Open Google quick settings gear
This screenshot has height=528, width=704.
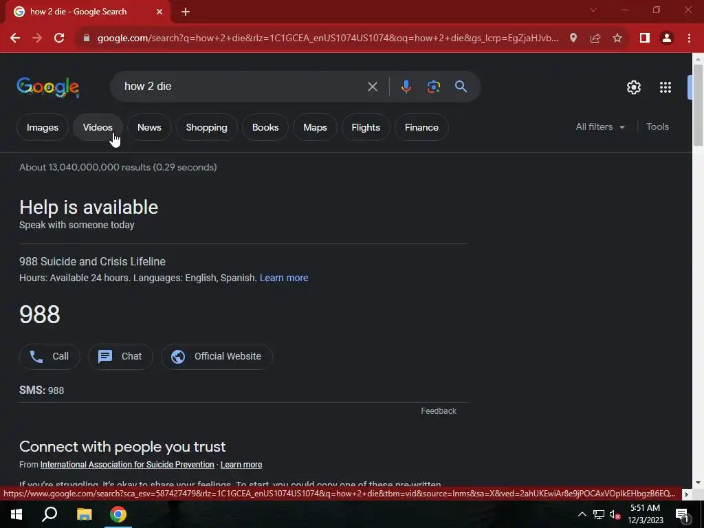(x=633, y=87)
